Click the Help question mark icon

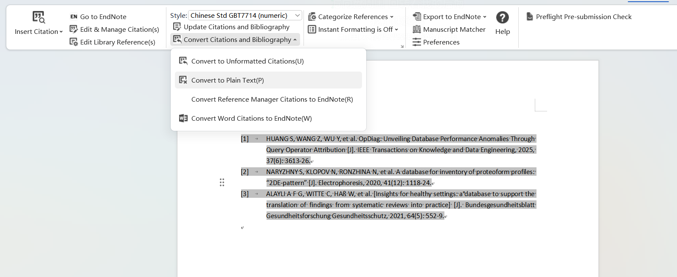(503, 17)
